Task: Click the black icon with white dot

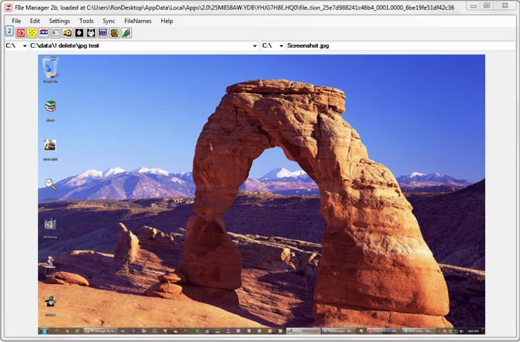Action: pos(79,33)
